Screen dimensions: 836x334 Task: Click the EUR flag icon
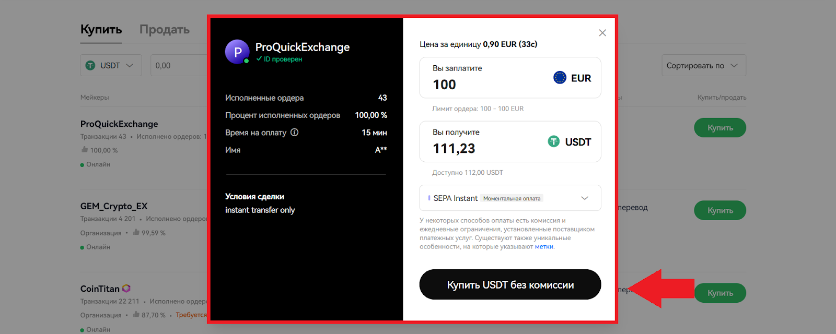pos(560,78)
